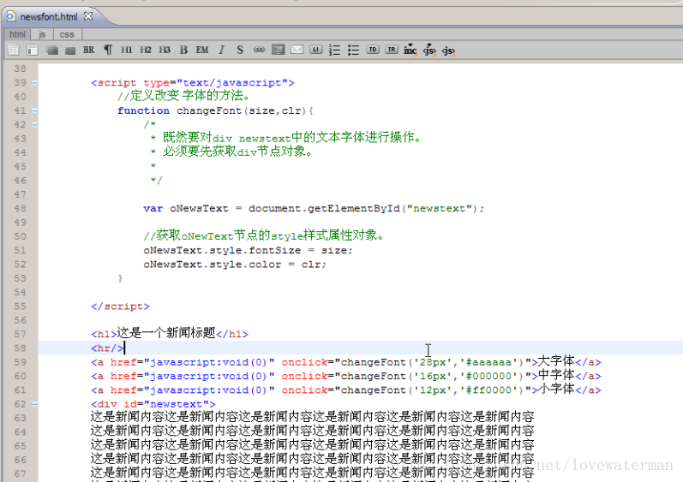The image size is (683, 482).
Task: Click the '#000000' color value line 60
Action: coord(490,377)
